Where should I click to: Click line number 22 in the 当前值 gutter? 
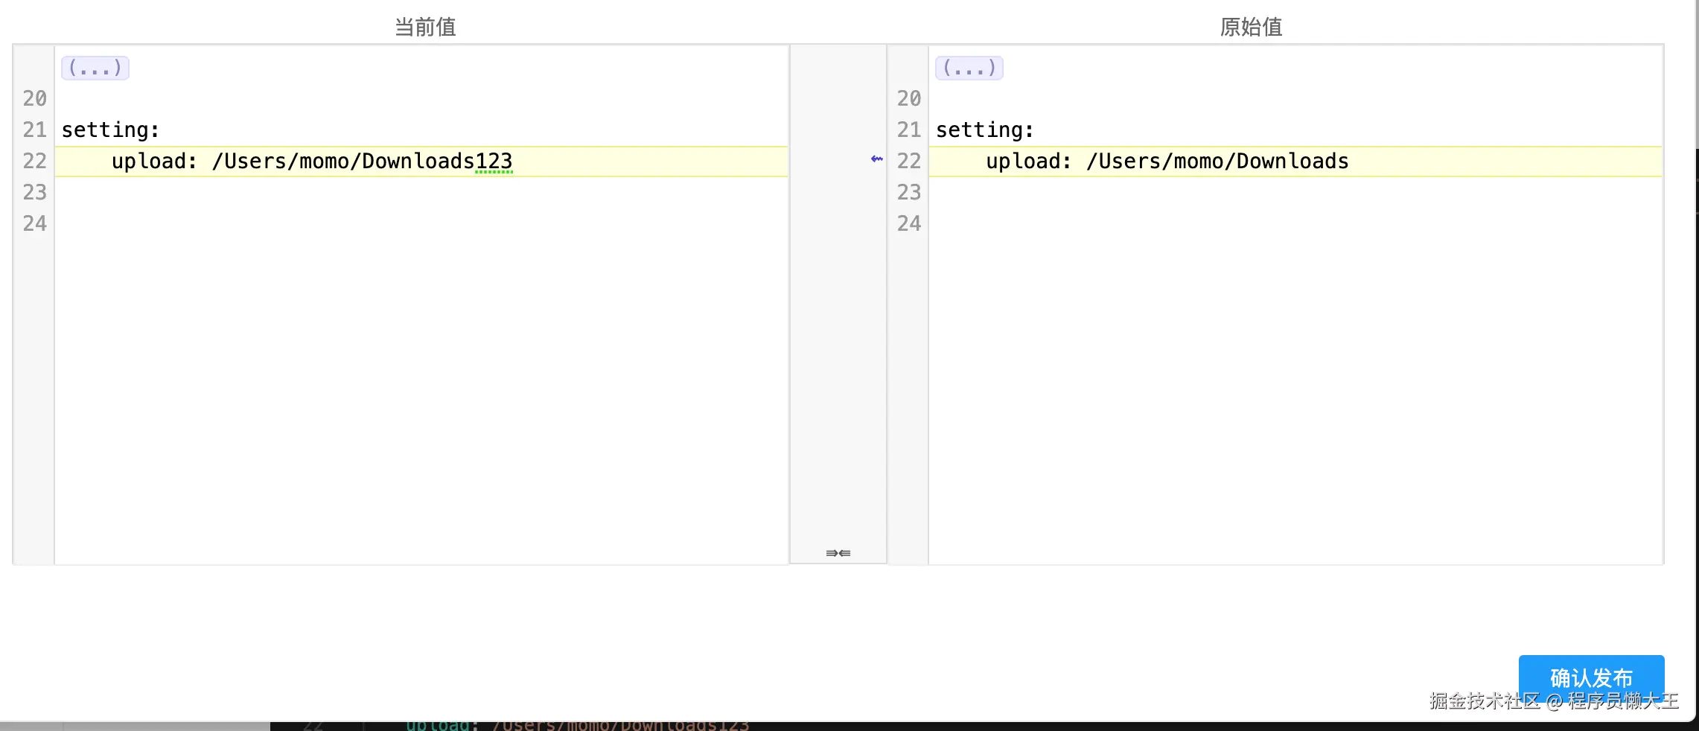(x=34, y=161)
